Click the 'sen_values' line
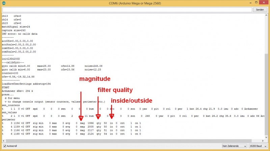The image size is (270, 151). [x=9, y=112]
